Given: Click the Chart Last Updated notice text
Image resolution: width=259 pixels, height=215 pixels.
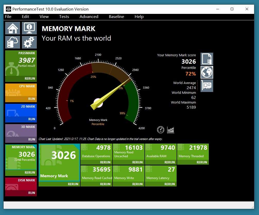Looking at the screenshot, I should [100, 139].
